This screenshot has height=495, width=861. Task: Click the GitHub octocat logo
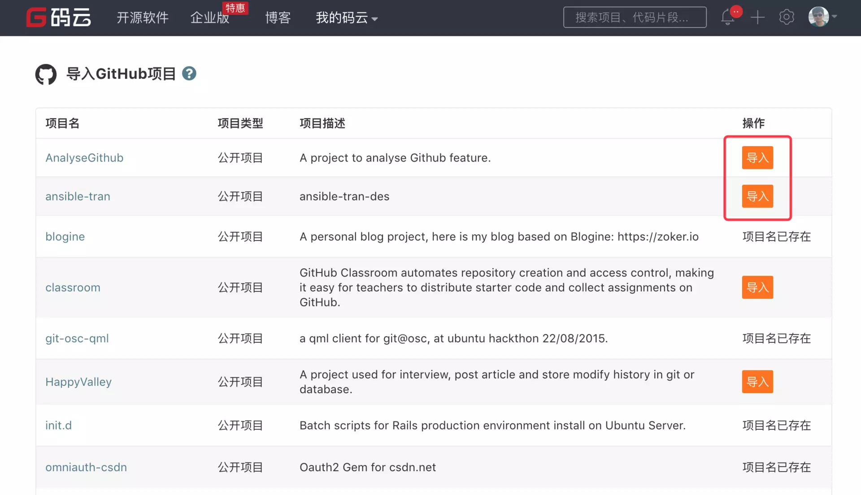coord(46,74)
